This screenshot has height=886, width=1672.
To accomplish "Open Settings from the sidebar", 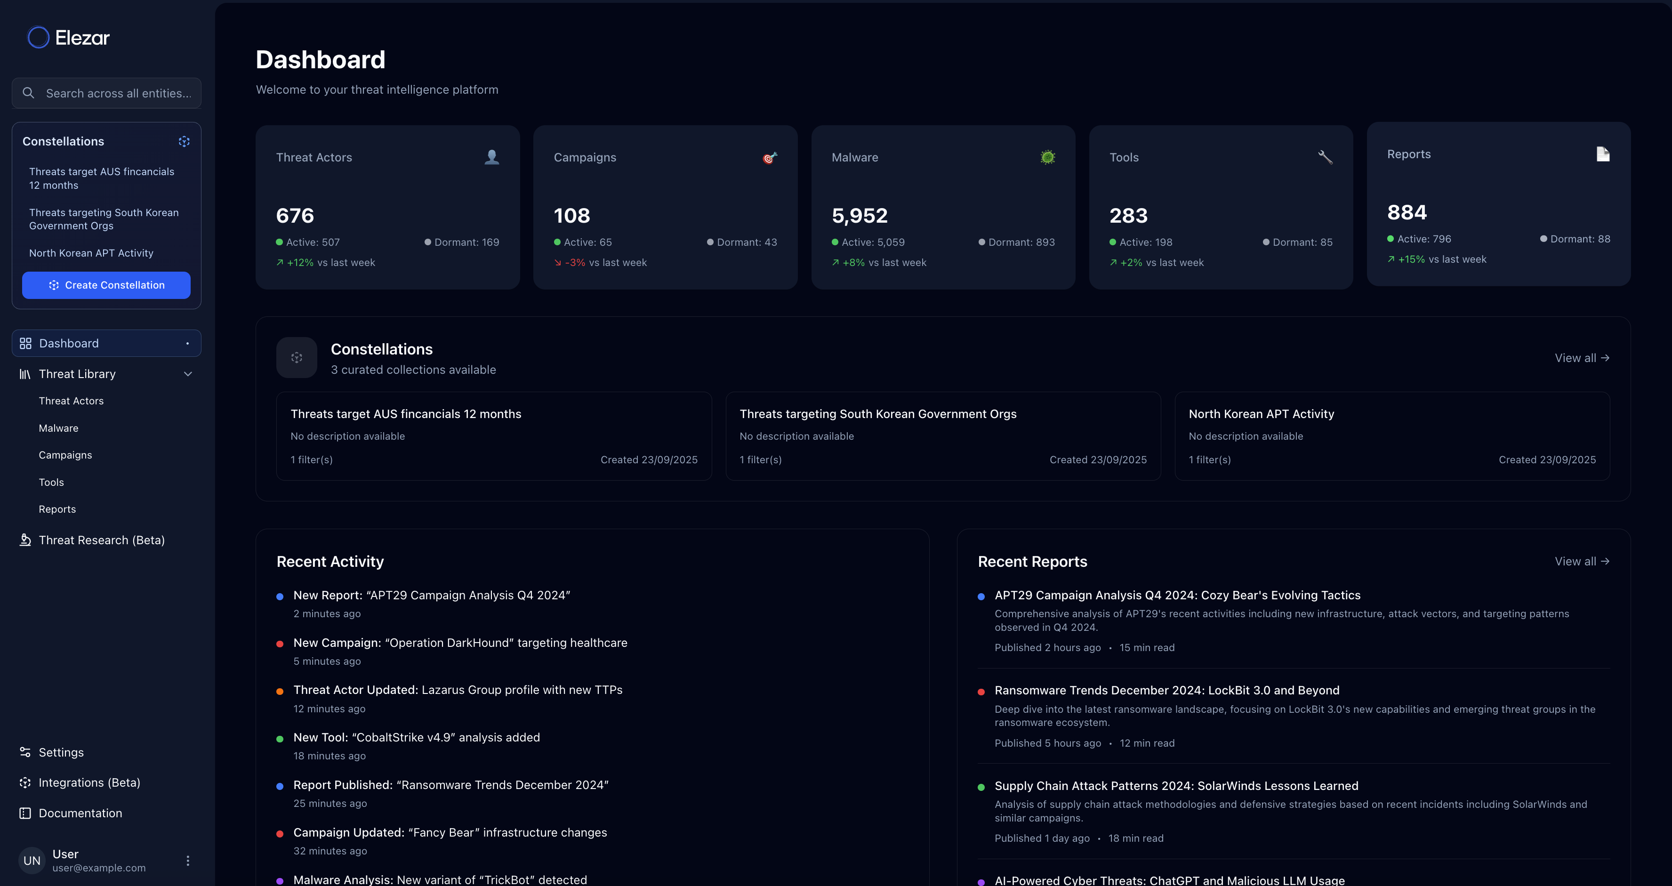I will [61, 752].
